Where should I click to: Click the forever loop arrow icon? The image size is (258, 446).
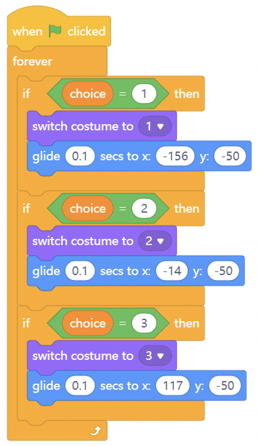(96, 431)
